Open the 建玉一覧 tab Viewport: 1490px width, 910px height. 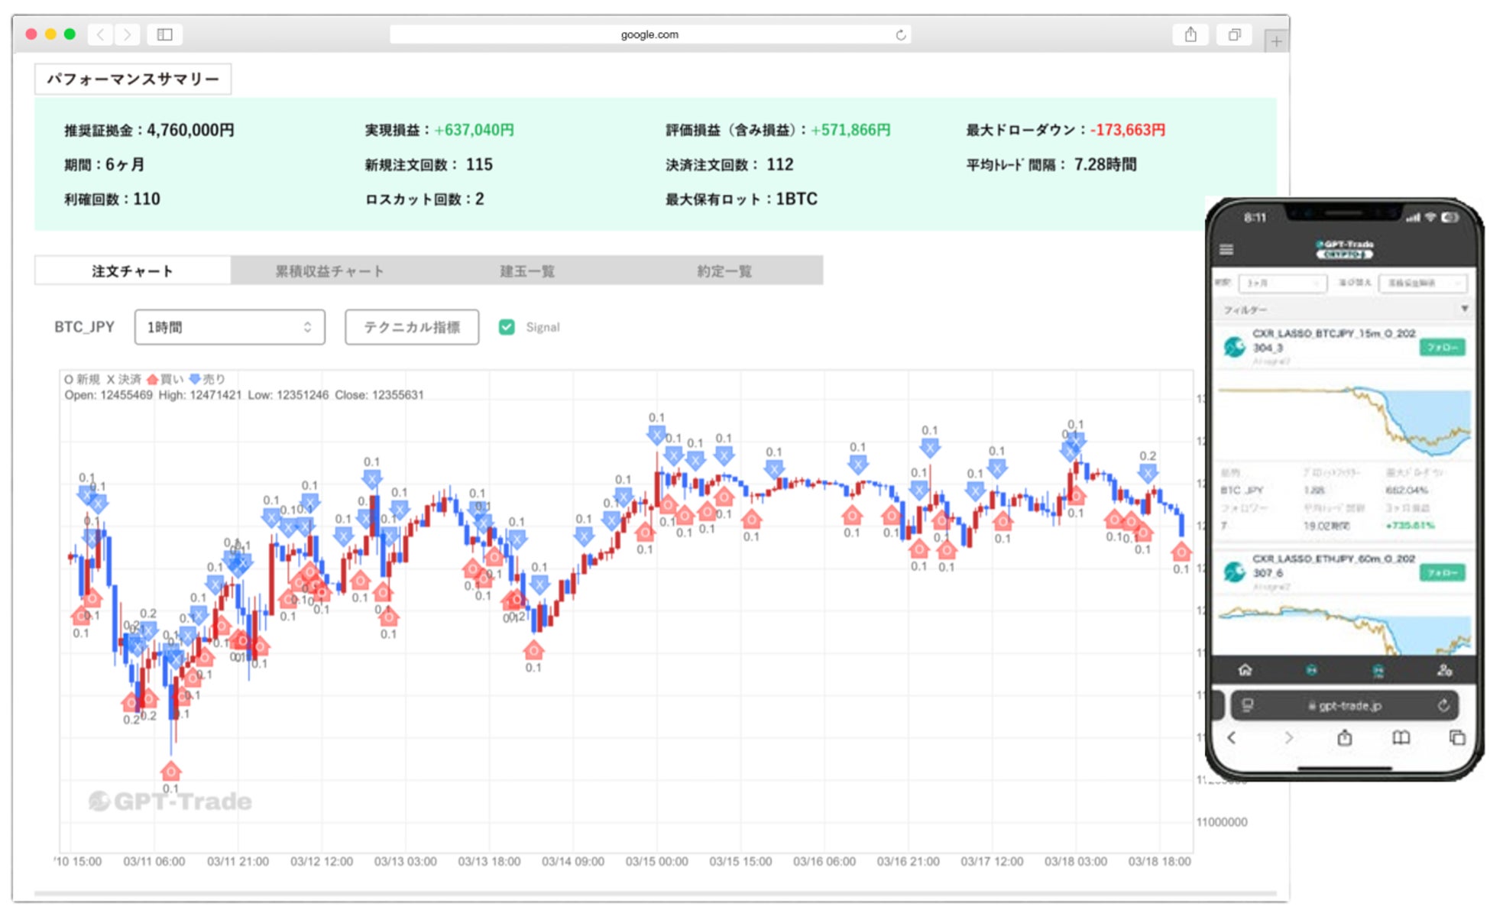526,271
